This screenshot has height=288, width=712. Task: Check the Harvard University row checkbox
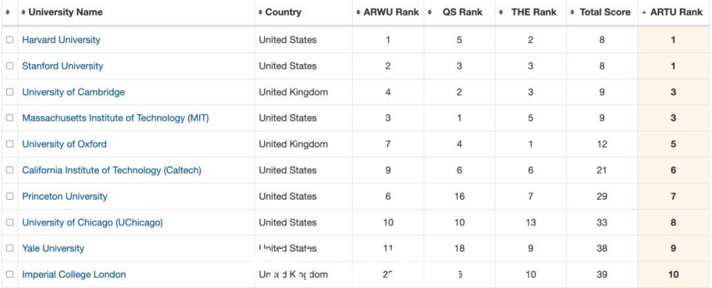tap(9, 40)
